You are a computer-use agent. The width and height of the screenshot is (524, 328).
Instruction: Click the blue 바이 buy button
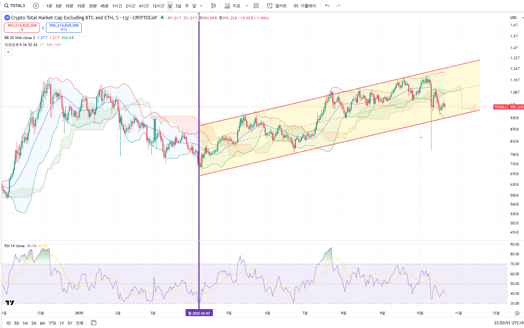coord(64,27)
